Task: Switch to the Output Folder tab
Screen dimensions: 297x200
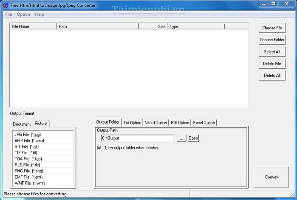Action: pyautogui.click(x=108, y=122)
